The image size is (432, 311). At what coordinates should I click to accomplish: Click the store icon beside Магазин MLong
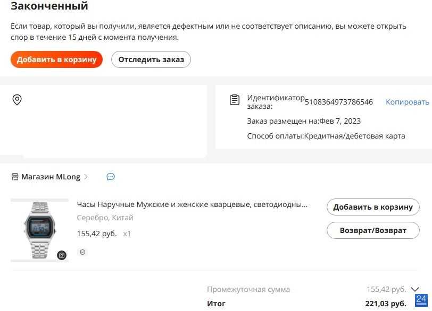click(x=15, y=177)
